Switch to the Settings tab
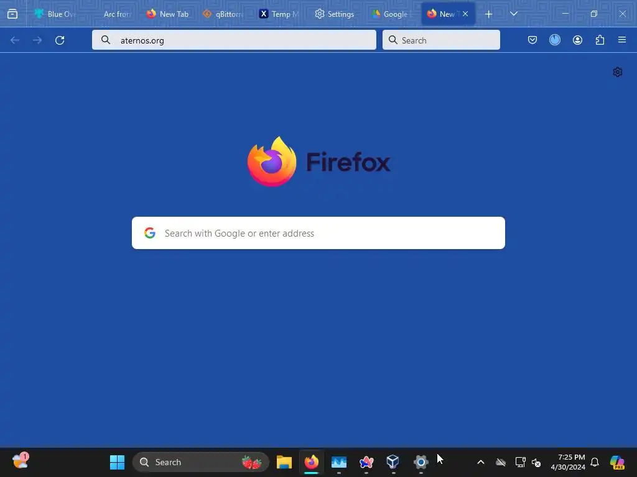Image resolution: width=637 pixels, height=477 pixels. pos(334,14)
